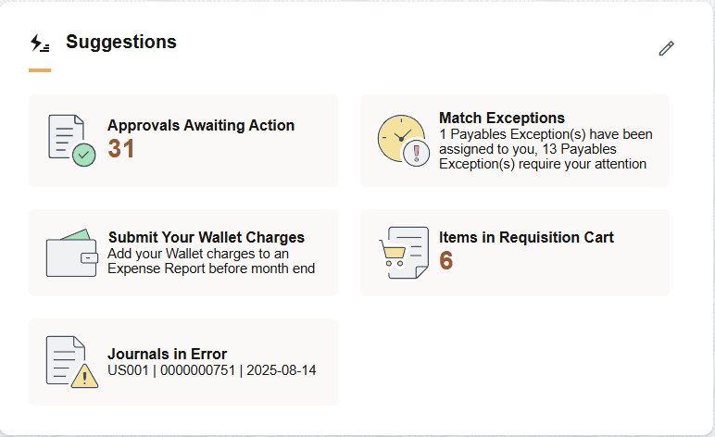Select journal US001 | 0000000751 entry
715x437 pixels.
click(x=211, y=370)
